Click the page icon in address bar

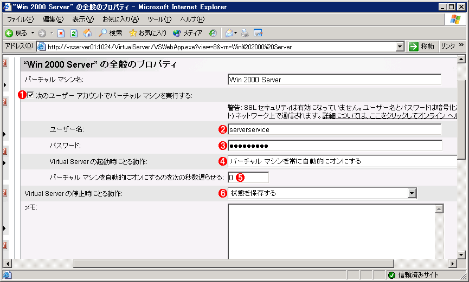tap(42, 47)
